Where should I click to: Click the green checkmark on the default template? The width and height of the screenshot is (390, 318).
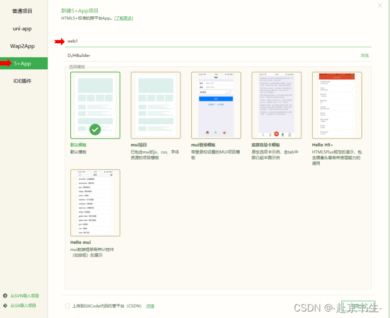tap(95, 129)
